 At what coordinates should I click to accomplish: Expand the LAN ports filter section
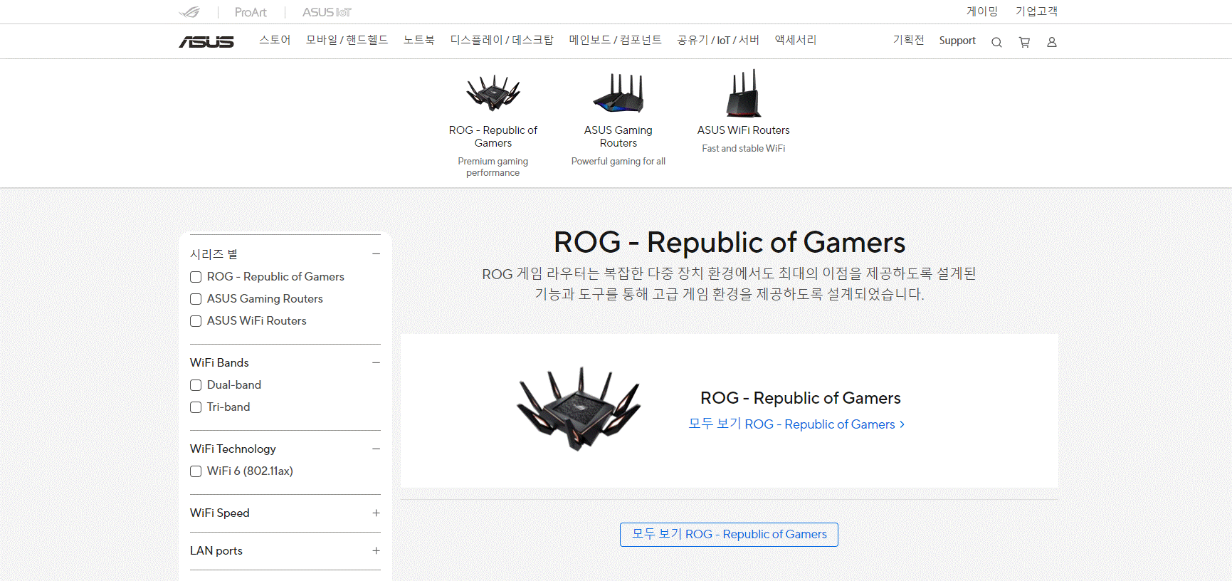click(x=376, y=551)
